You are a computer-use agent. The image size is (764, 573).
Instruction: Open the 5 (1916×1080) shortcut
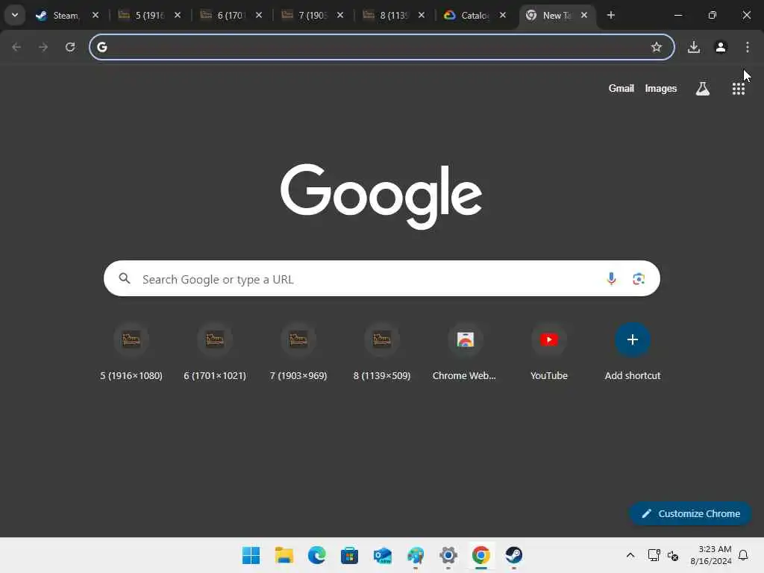131,351
